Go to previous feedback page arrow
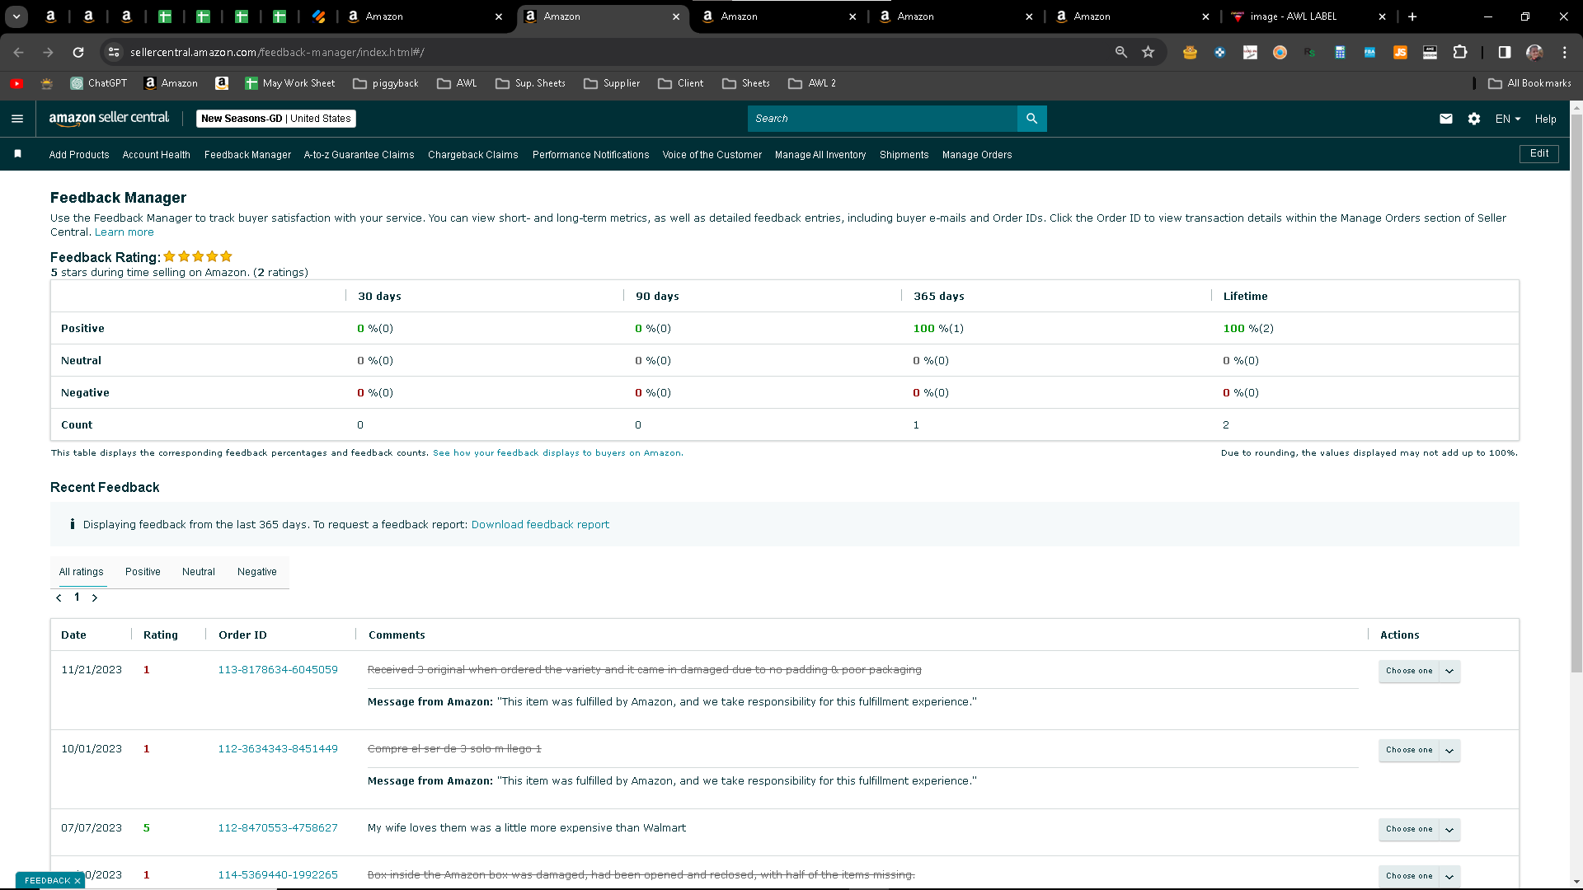The height and width of the screenshot is (890, 1583). click(x=59, y=598)
